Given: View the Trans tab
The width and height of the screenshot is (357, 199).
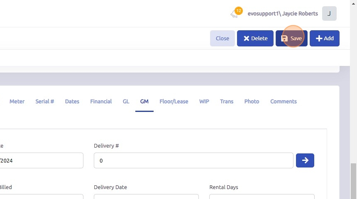Looking at the screenshot, I should [227, 102].
